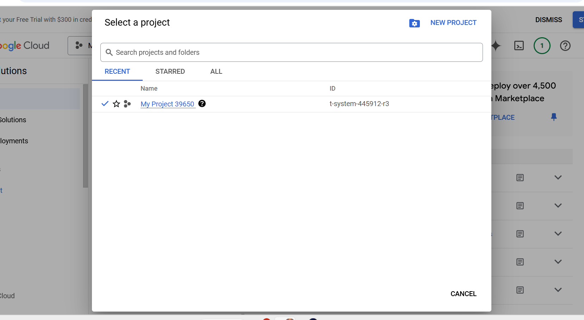Screen dimensions: 584x320
Task: Click the project type icon in the row
Action: coord(127,104)
